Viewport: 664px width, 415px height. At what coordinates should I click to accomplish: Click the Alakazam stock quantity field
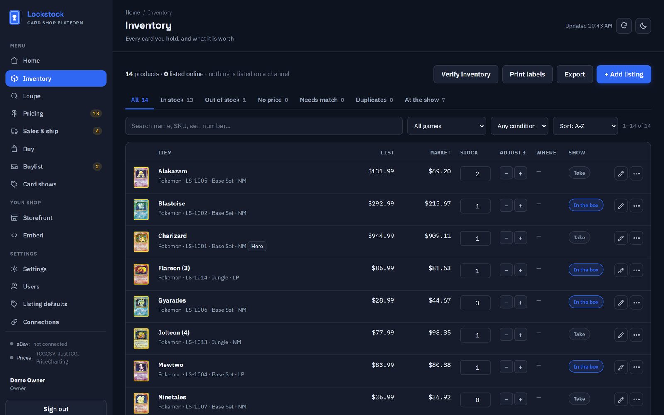point(475,174)
